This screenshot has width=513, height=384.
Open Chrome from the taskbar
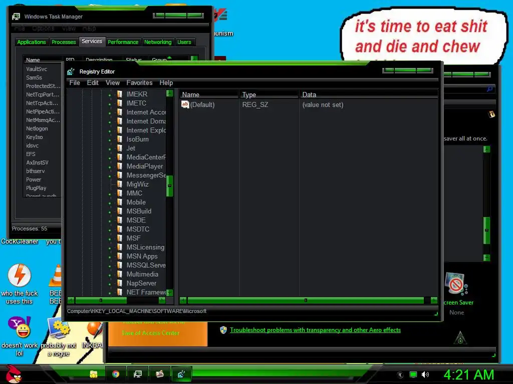coord(116,374)
